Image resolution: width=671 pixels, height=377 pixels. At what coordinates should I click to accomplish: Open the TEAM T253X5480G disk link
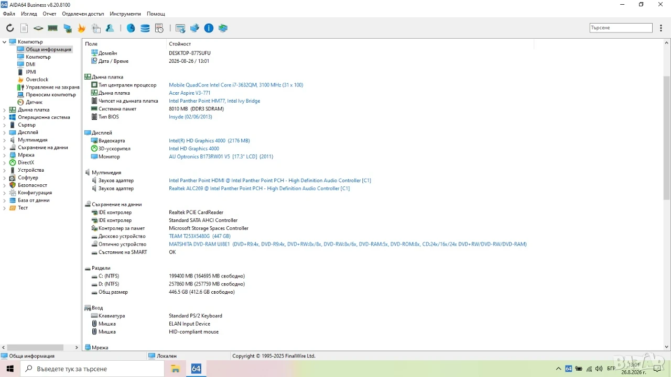200,236
